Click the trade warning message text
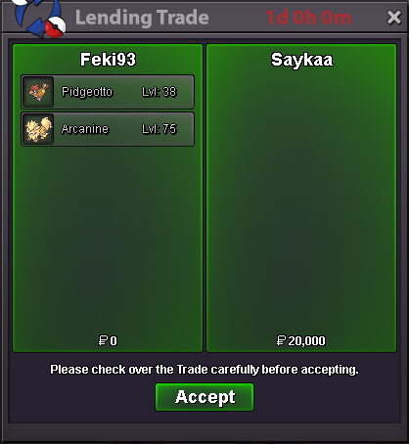 point(204,370)
